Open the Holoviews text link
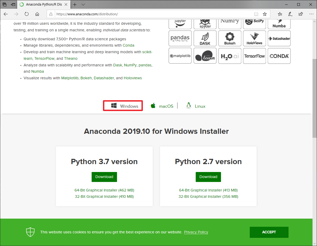The width and height of the screenshot is (317, 246). (133, 78)
